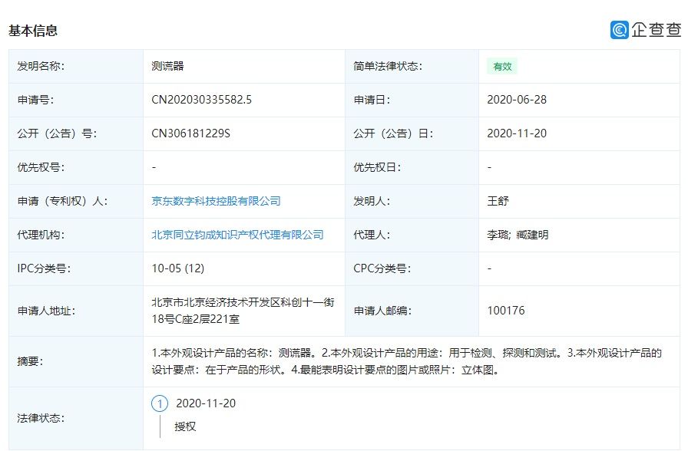Click the green 有效 legal status badge
The image size is (688, 451).
pyautogui.click(x=501, y=66)
